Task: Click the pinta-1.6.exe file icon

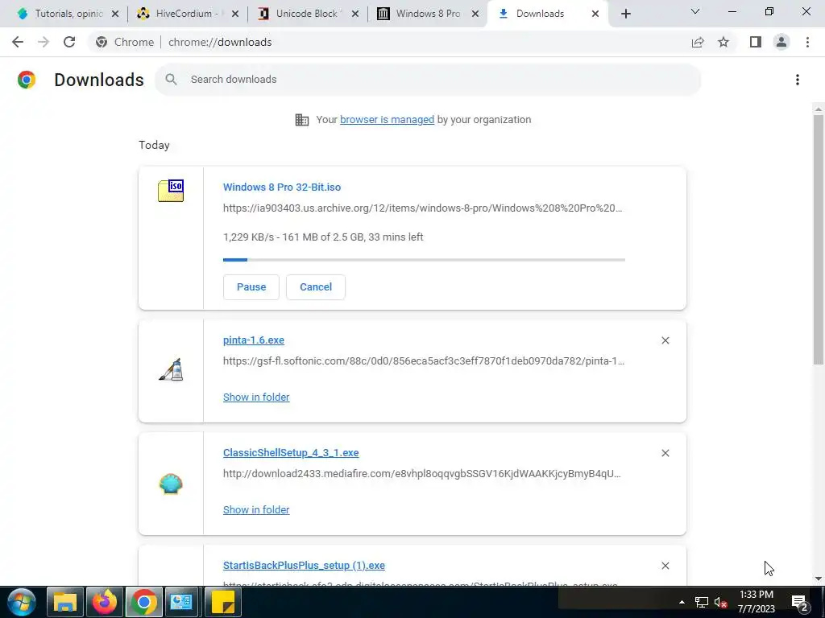Action: pos(171,369)
